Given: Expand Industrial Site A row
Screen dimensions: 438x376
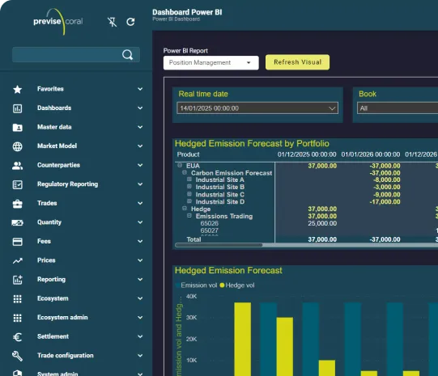Looking at the screenshot, I should click(x=189, y=179).
